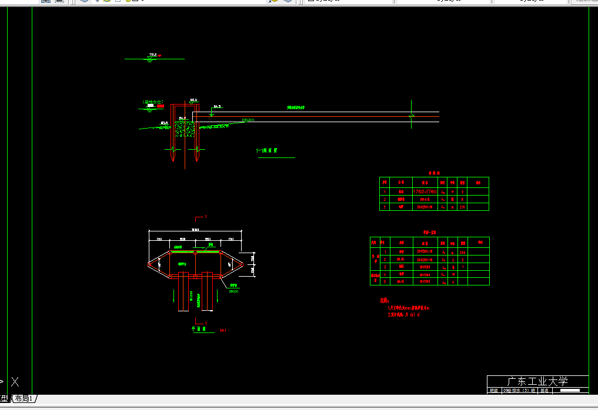
Task: Select the DN1200 pipe label
Action: coord(248,120)
